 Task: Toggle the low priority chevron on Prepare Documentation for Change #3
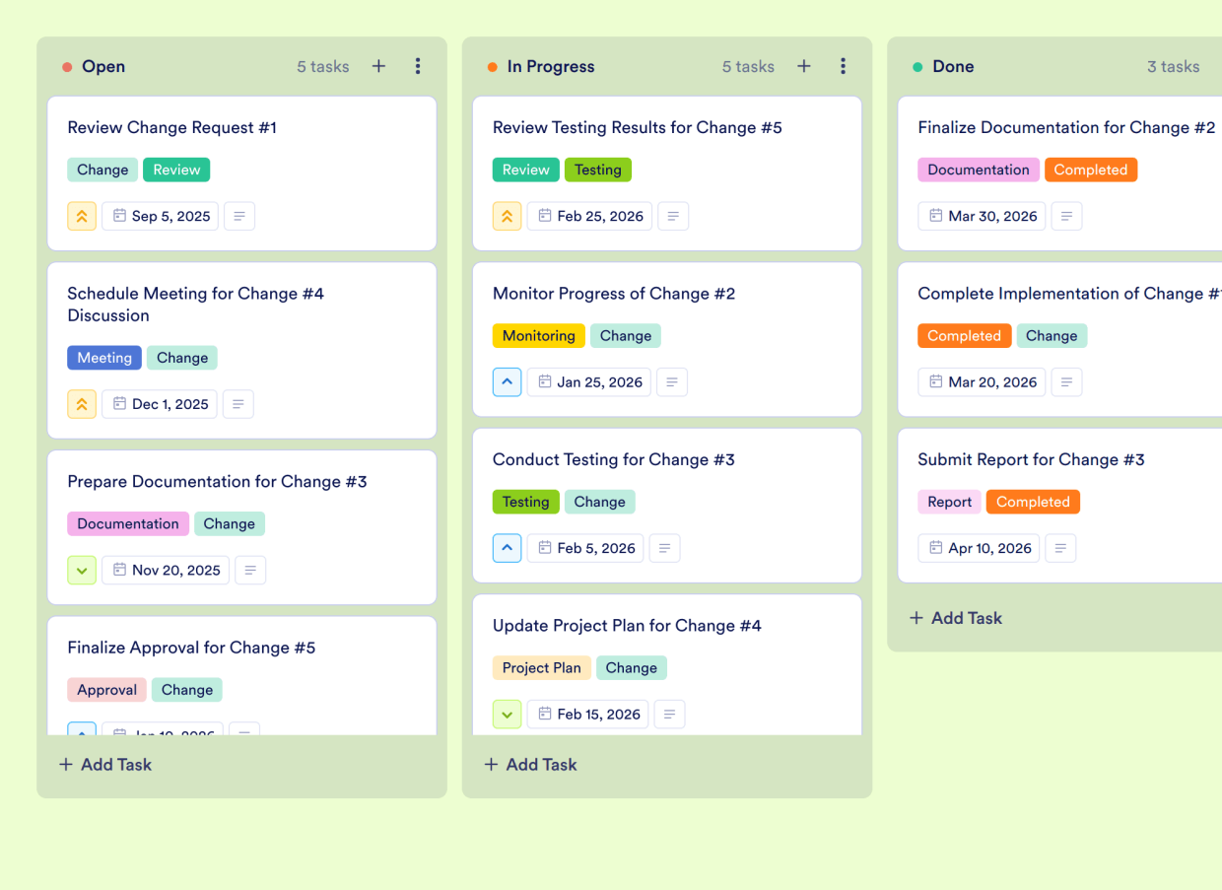pyautogui.click(x=82, y=570)
